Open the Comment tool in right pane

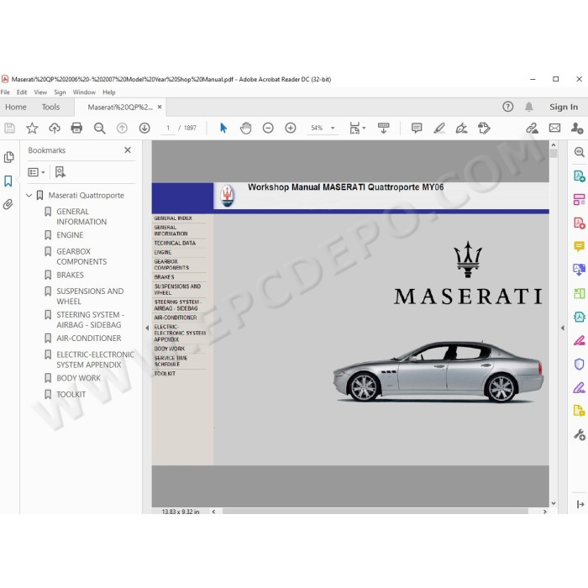click(579, 246)
